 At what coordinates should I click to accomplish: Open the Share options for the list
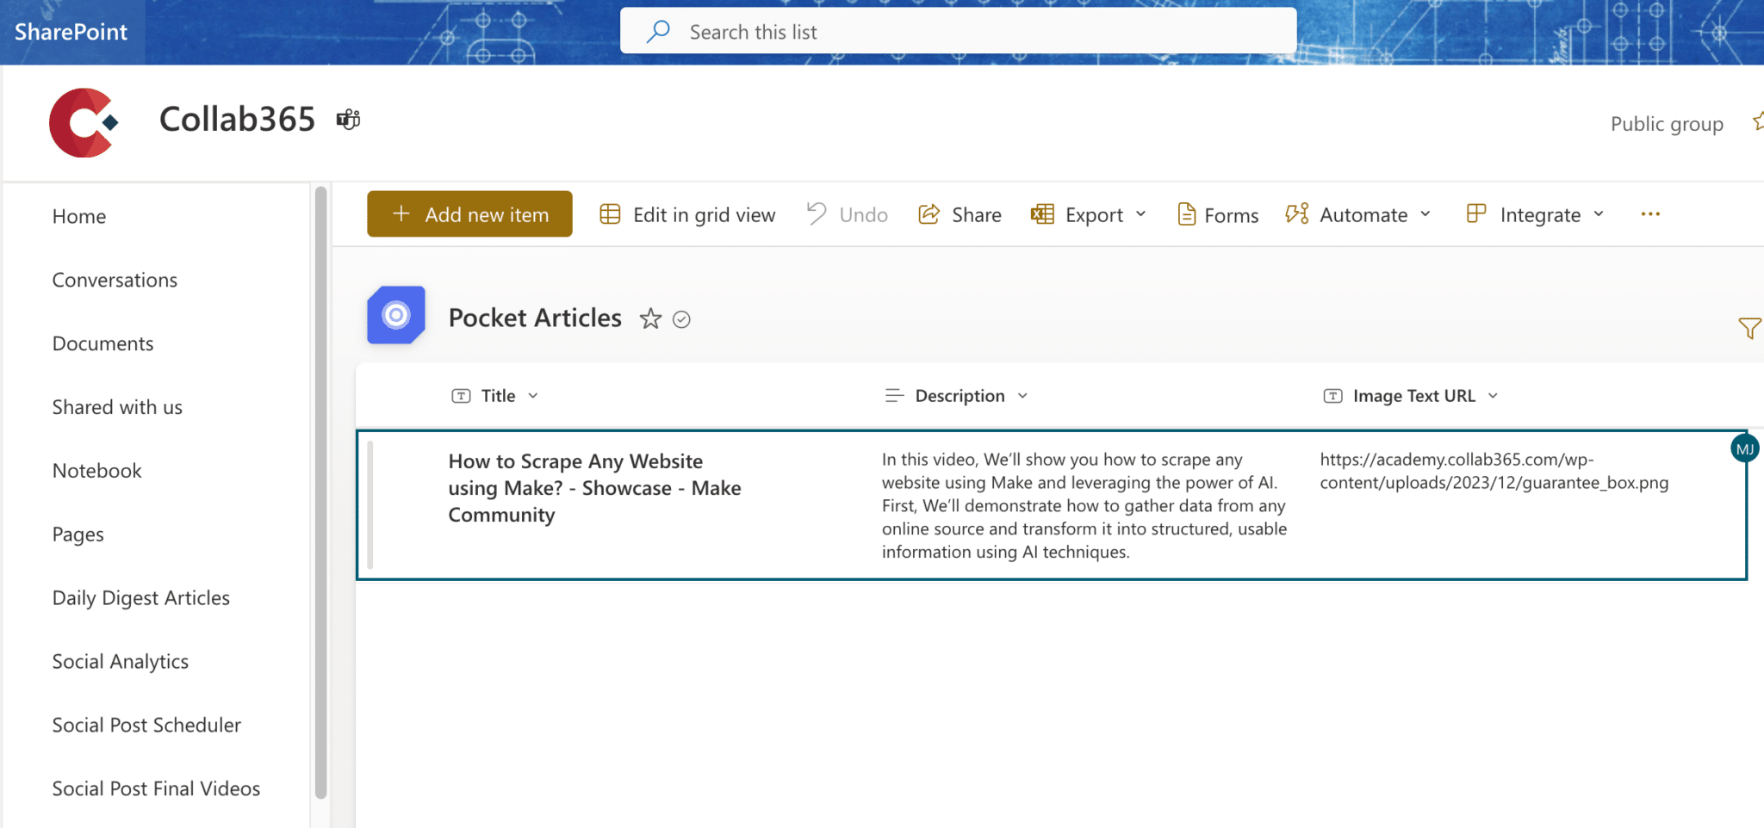pyautogui.click(x=959, y=213)
